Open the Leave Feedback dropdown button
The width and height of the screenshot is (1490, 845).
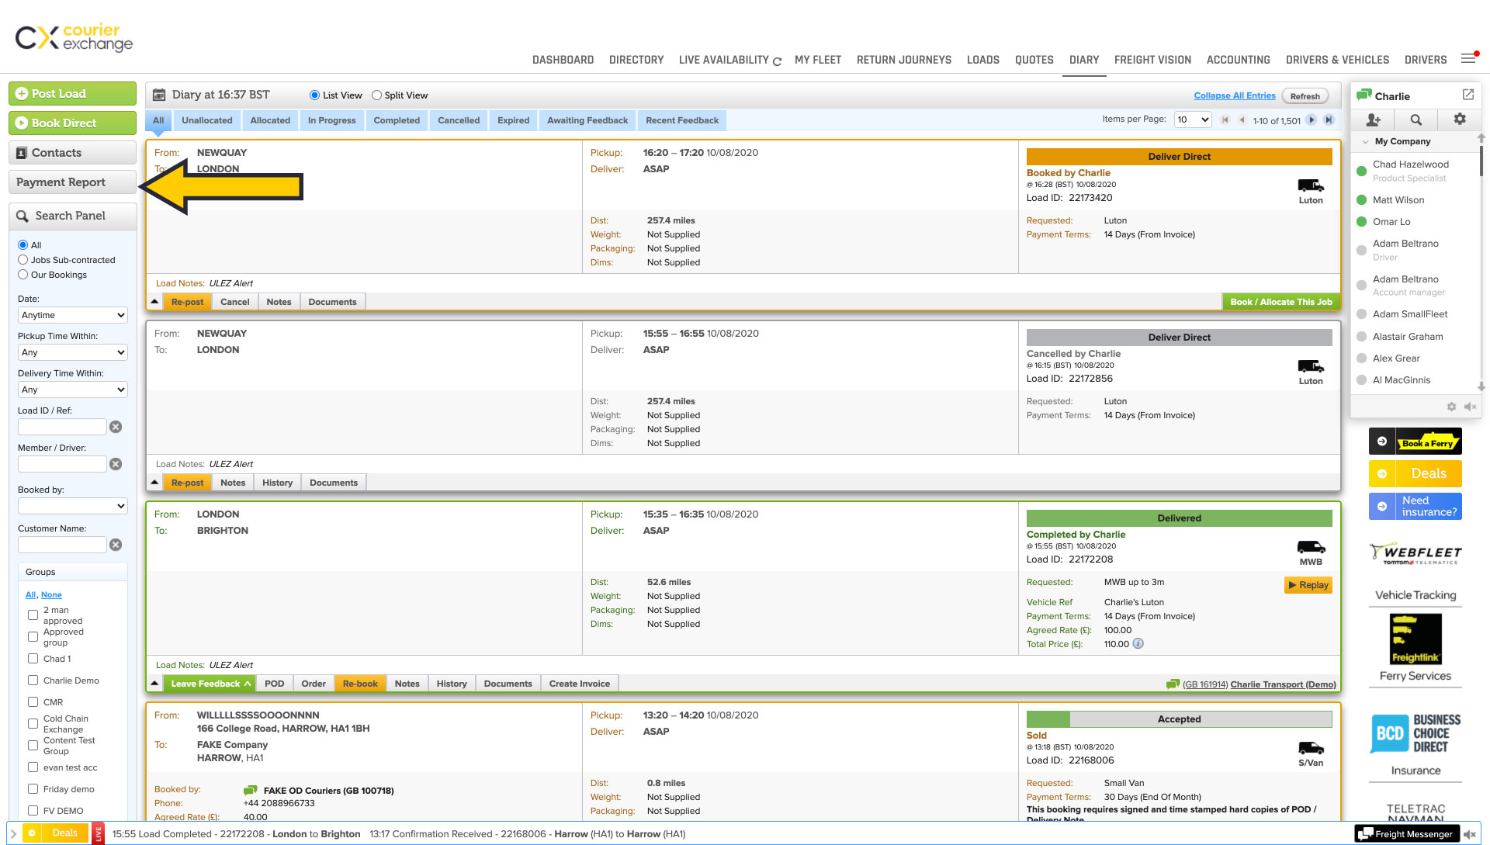(x=210, y=684)
